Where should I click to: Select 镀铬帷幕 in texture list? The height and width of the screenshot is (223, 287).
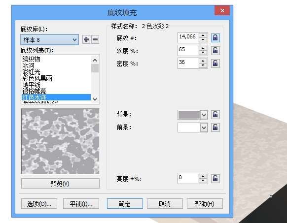tap(56, 91)
